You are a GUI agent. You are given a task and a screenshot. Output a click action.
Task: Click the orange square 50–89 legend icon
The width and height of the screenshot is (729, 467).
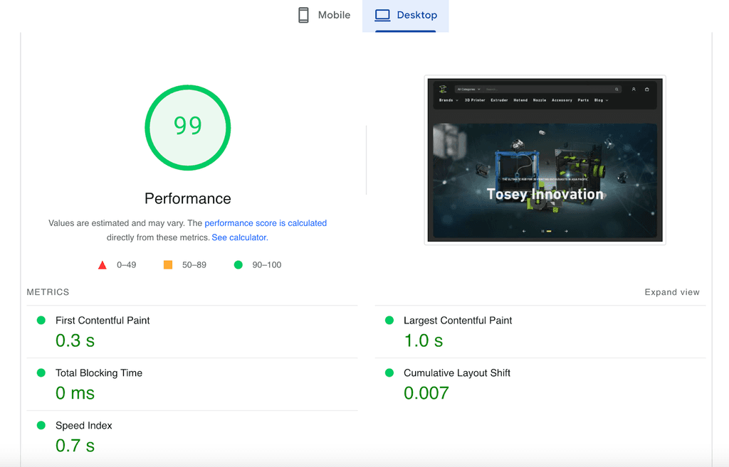pyautogui.click(x=168, y=264)
